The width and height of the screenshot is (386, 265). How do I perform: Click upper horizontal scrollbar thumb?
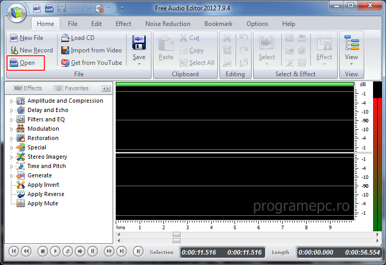176,234
